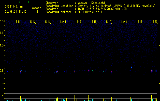Screen dimensions: 160x101
Task: Click the HROFFT title text
Action: click(x=26, y=2)
